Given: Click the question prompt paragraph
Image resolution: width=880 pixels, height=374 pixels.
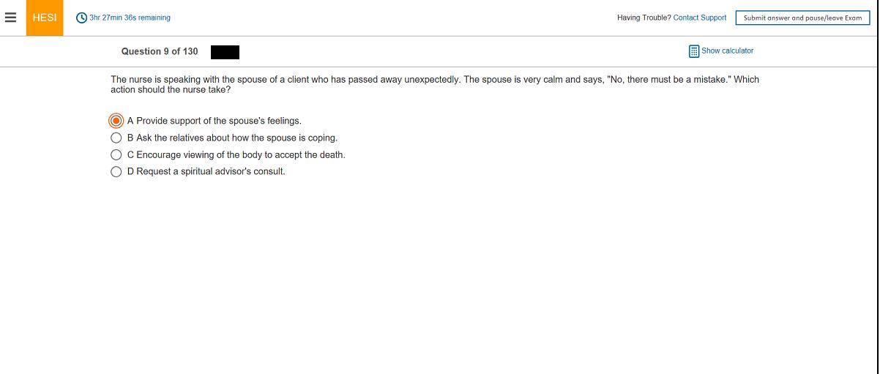Looking at the screenshot, I should [434, 84].
